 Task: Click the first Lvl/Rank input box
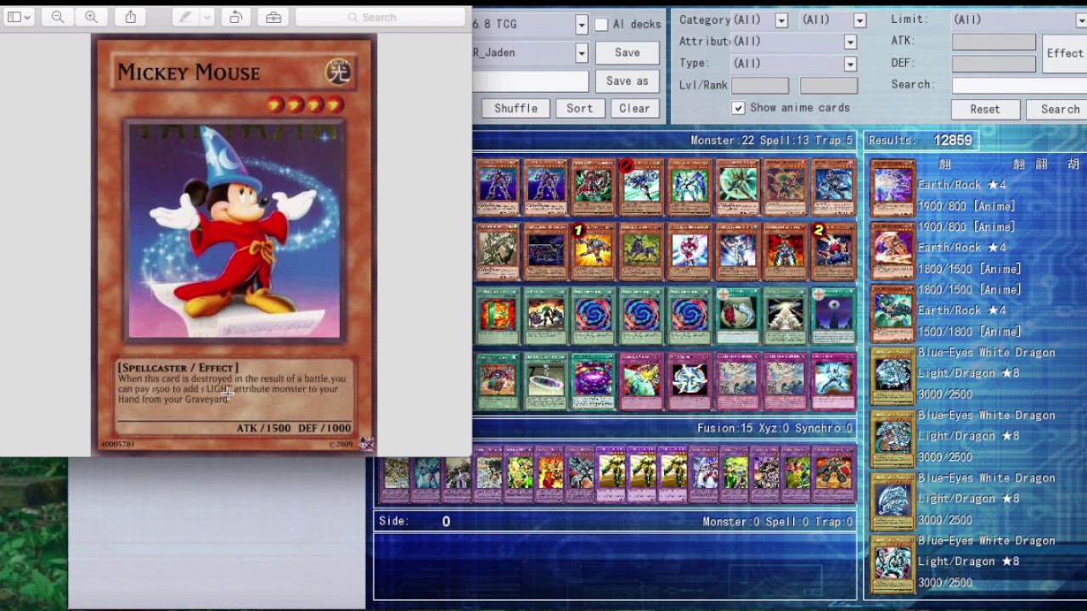coord(760,85)
